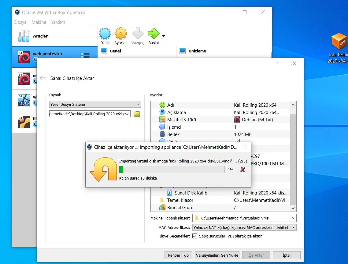Screen dimensions: 348x264
Task: Select the web pentester virtual machine
Action: tap(55, 57)
